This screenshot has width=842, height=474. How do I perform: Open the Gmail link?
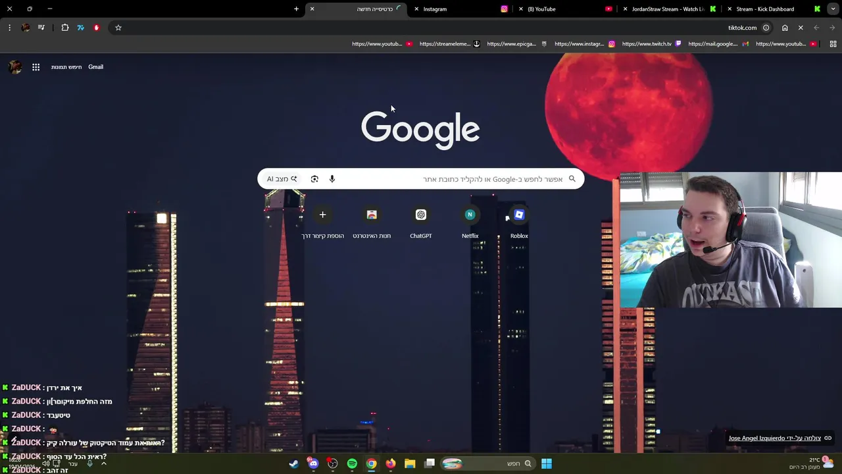(96, 67)
